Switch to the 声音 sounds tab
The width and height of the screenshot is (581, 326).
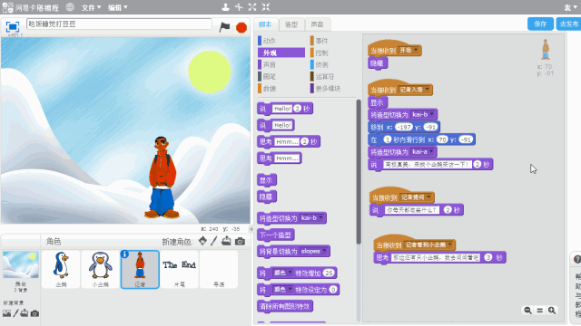point(317,24)
